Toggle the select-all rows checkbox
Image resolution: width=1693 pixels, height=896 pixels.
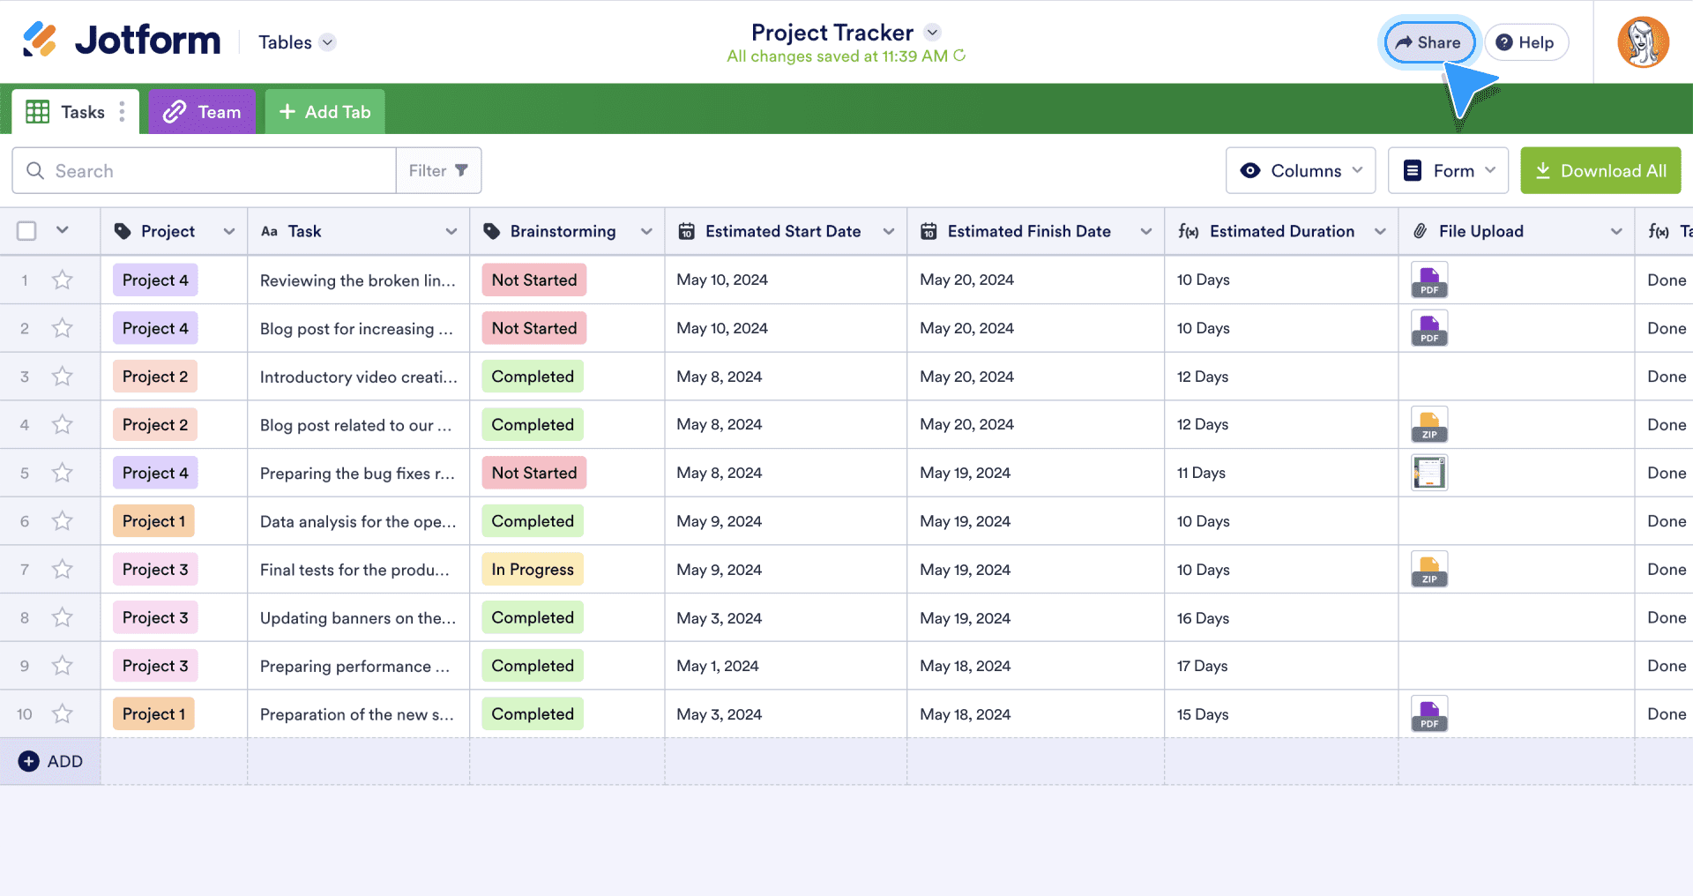point(27,231)
